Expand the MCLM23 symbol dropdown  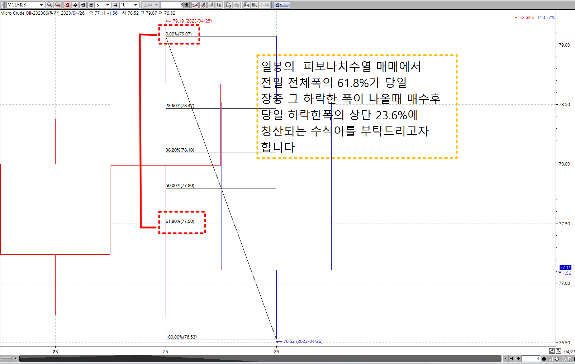pyautogui.click(x=41, y=5)
